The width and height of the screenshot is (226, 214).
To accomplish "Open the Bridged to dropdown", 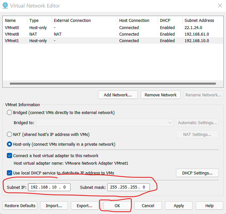I will tap(105, 123).
